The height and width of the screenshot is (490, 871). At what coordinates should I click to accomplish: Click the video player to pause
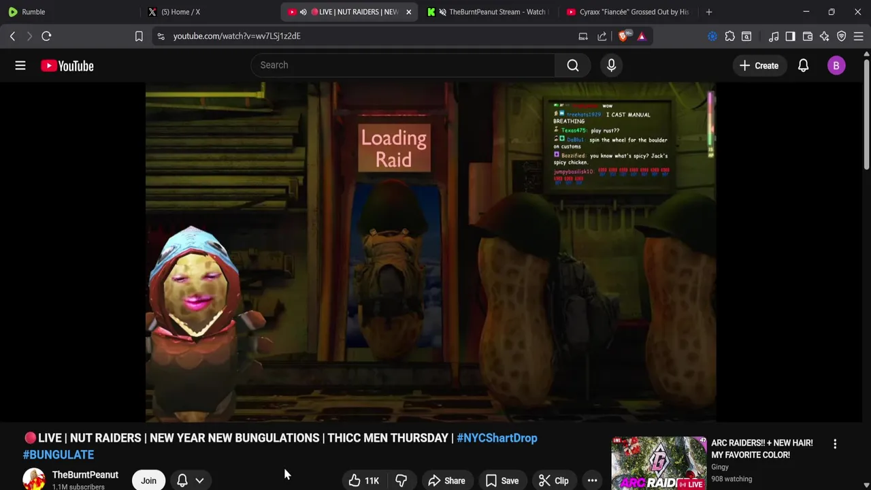tap(431, 252)
